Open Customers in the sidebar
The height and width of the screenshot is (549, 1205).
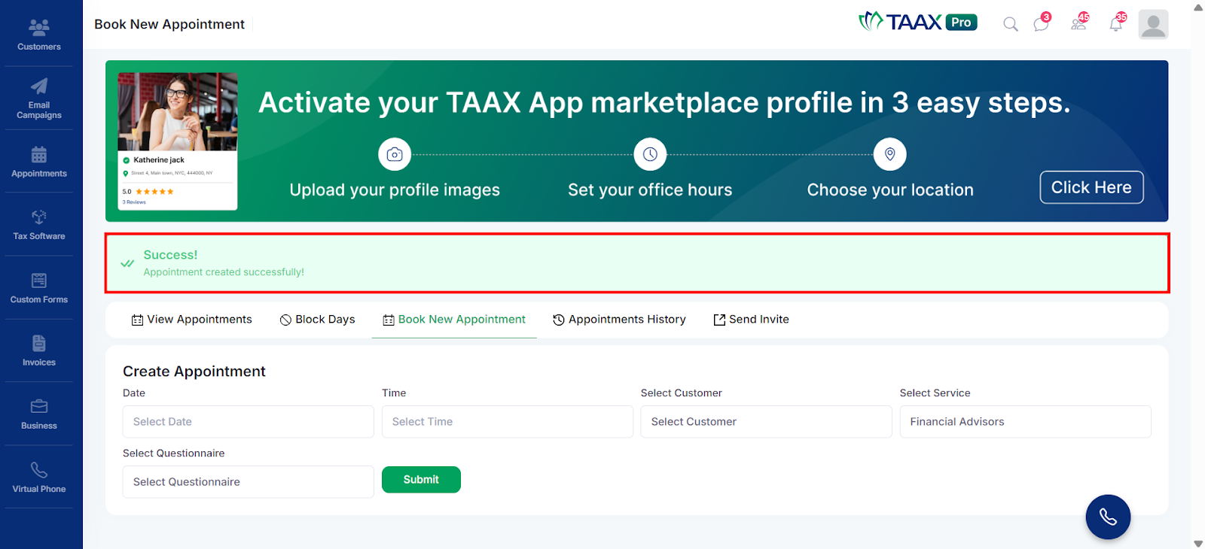(x=39, y=35)
